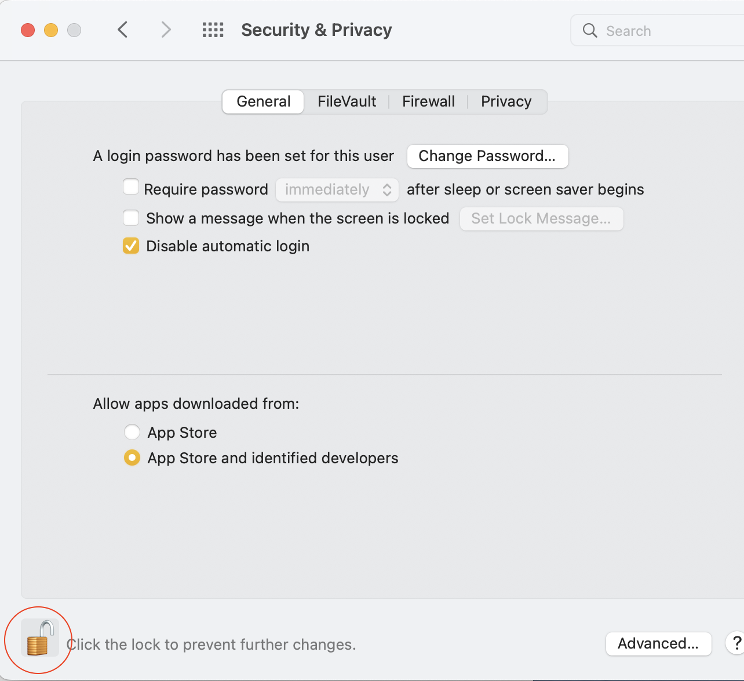This screenshot has width=744, height=681.
Task: Click the forward chevron arrow
Action: [166, 30]
